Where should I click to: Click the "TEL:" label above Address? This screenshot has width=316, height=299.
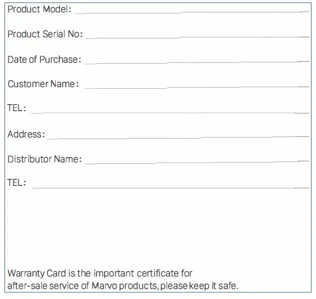pos(17,108)
